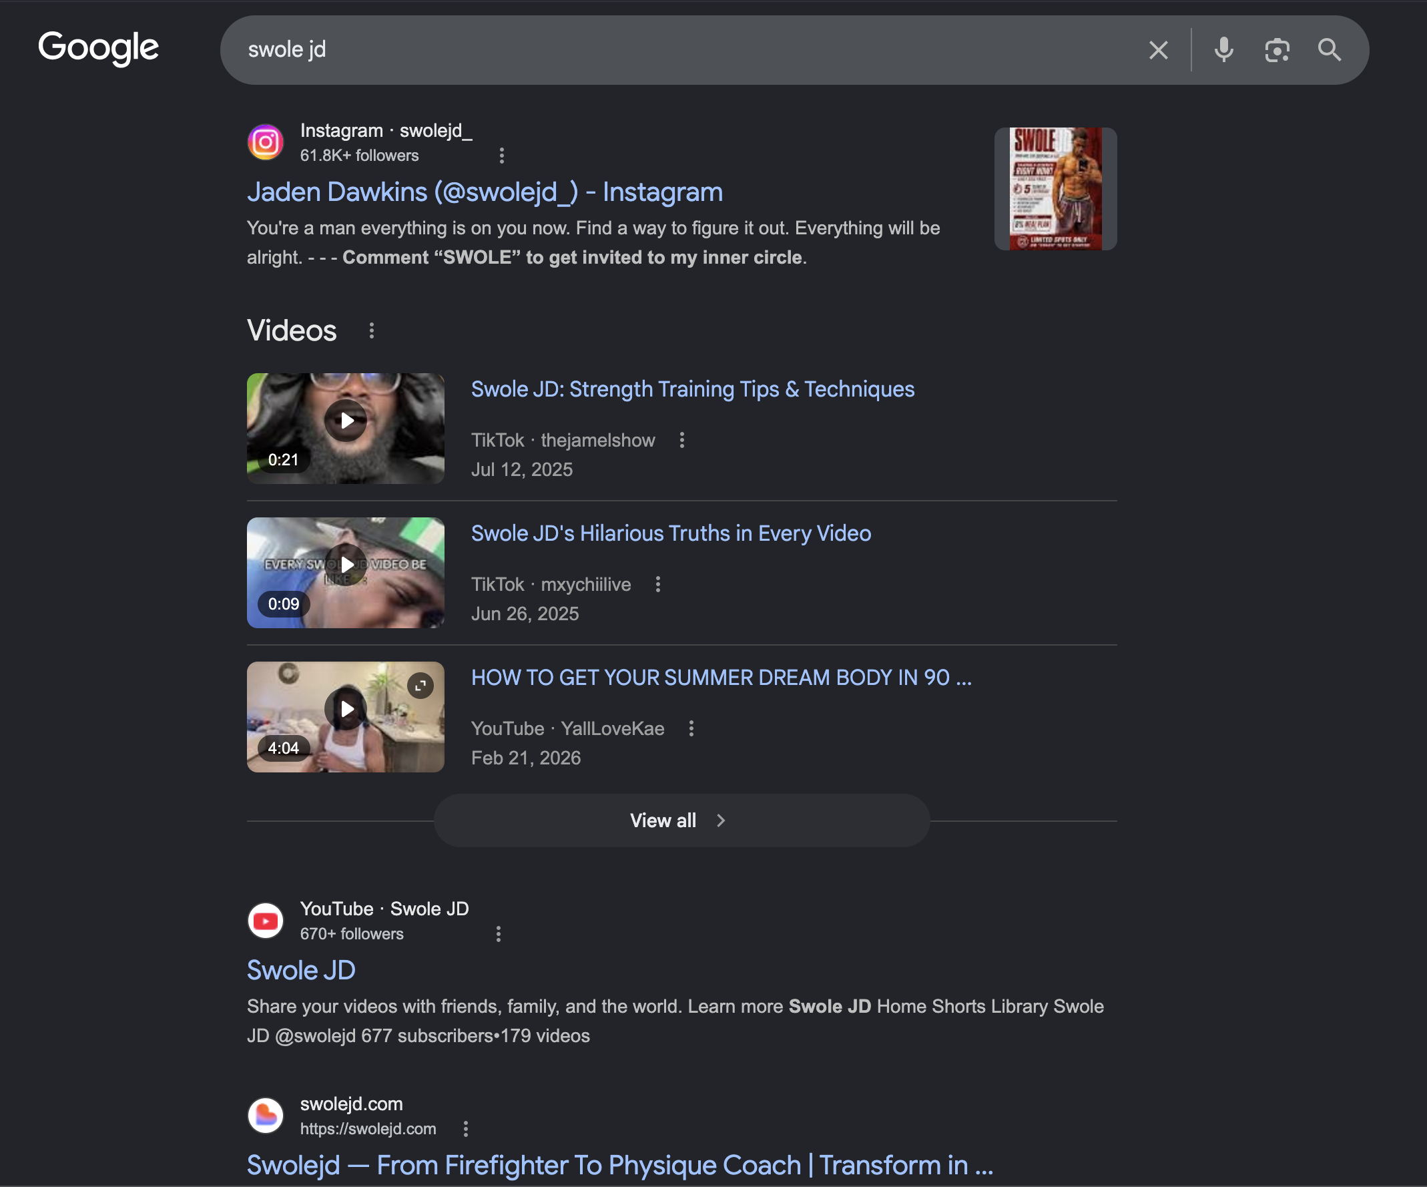
Task: Open more options for YouTube Swole JD result
Action: point(498,934)
